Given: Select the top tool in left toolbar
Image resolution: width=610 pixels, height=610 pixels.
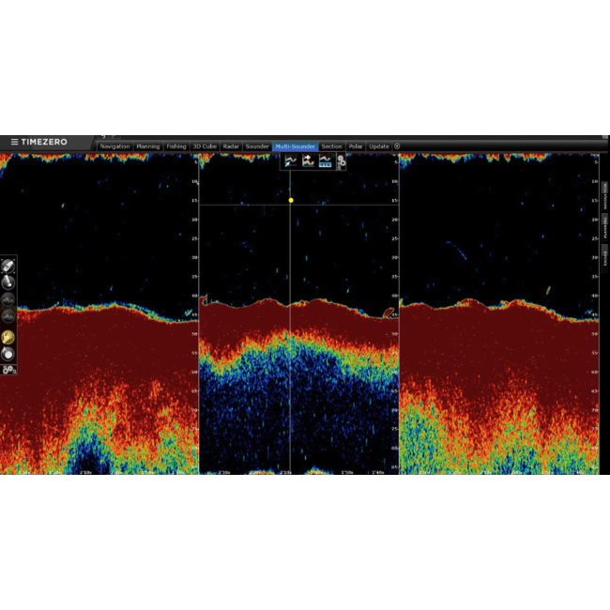Looking at the screenshot, I should coord(8,267).
